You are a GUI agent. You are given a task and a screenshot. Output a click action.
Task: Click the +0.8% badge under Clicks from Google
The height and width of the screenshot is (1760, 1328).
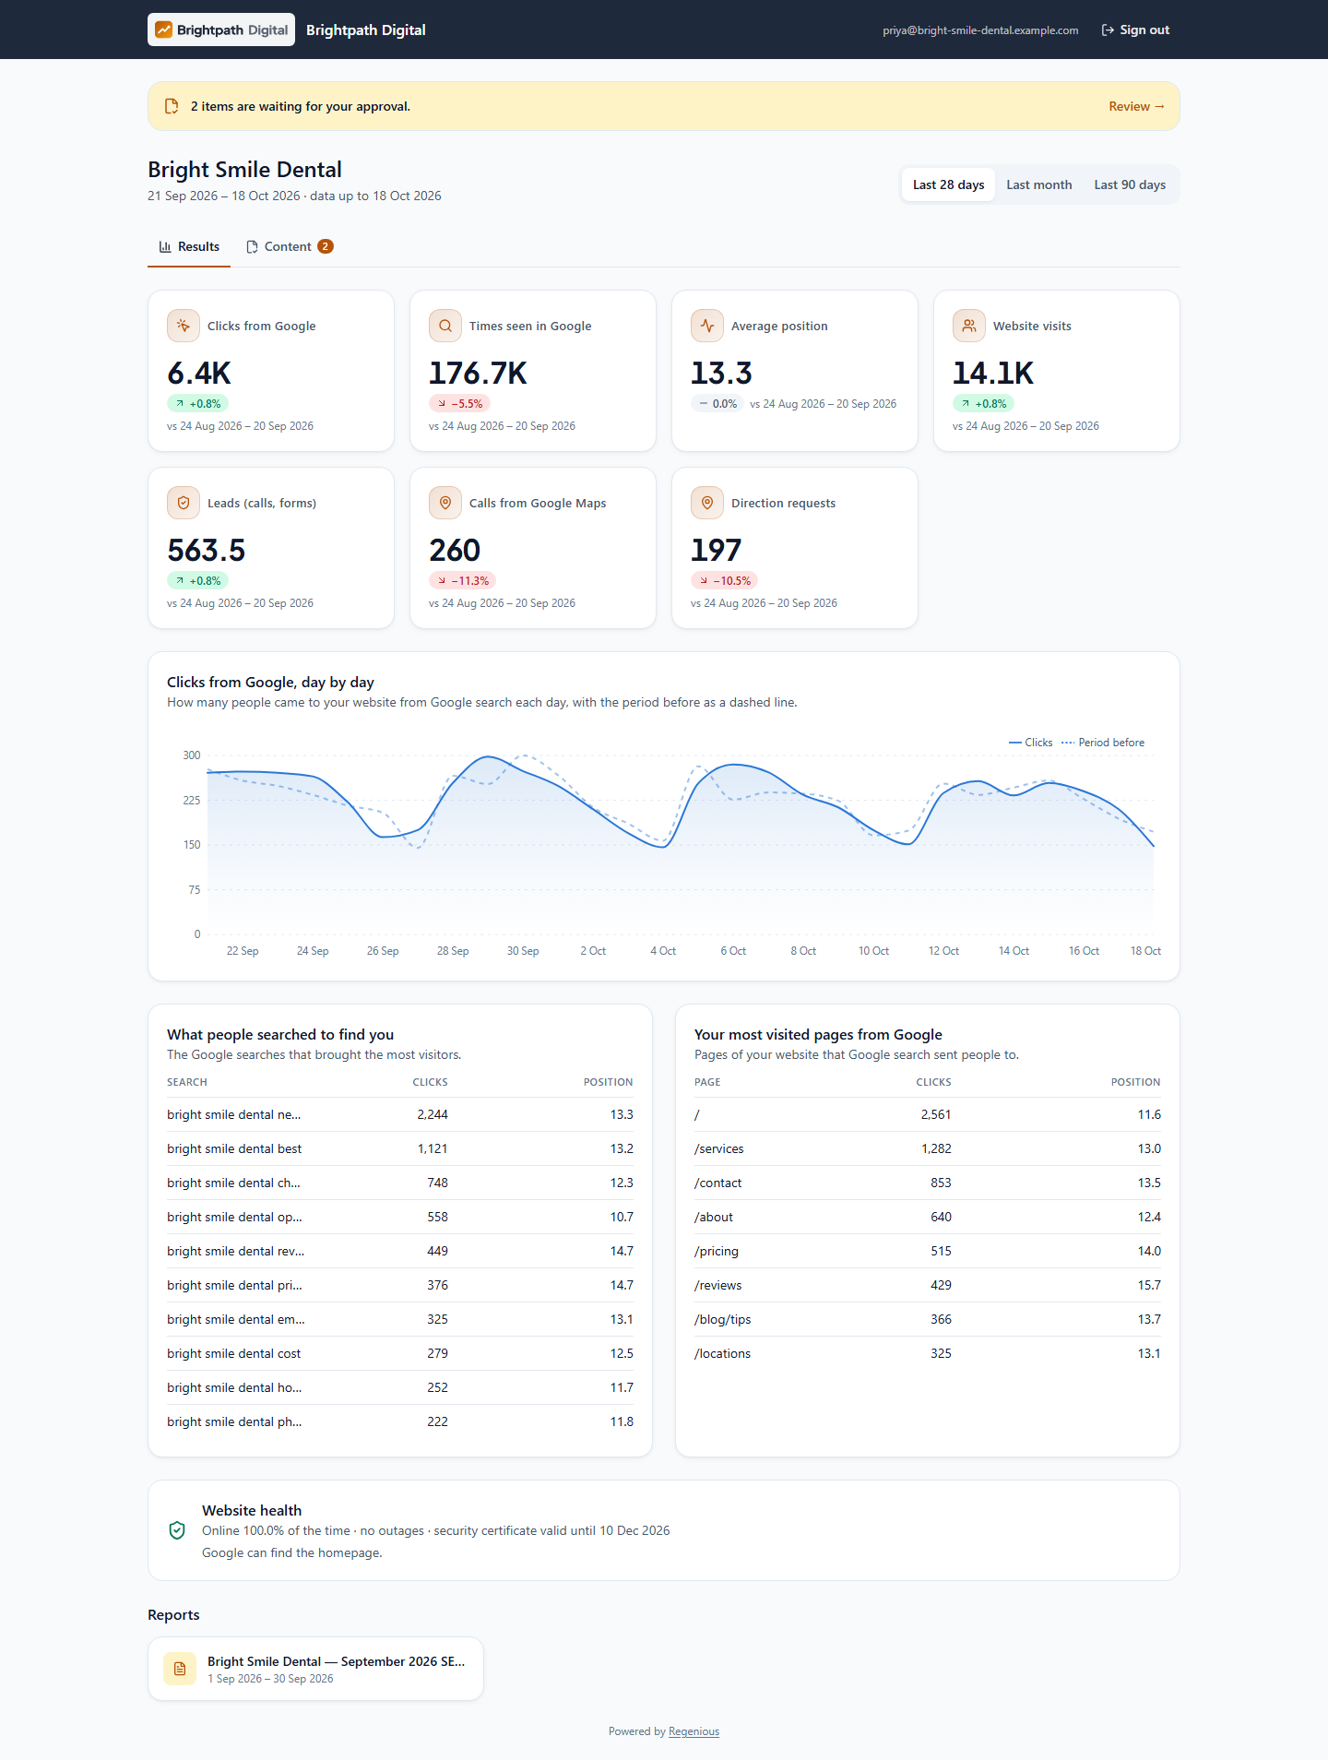[x=197, y=403]
